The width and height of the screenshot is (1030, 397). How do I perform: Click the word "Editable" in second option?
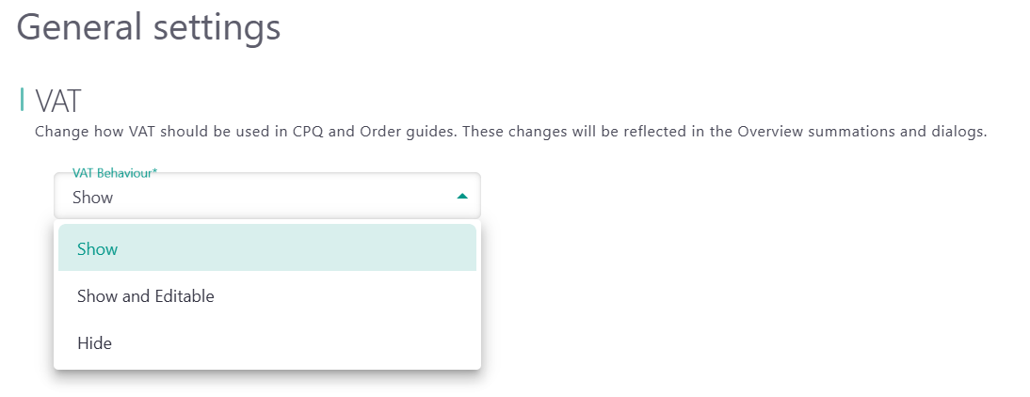[183, 296]
